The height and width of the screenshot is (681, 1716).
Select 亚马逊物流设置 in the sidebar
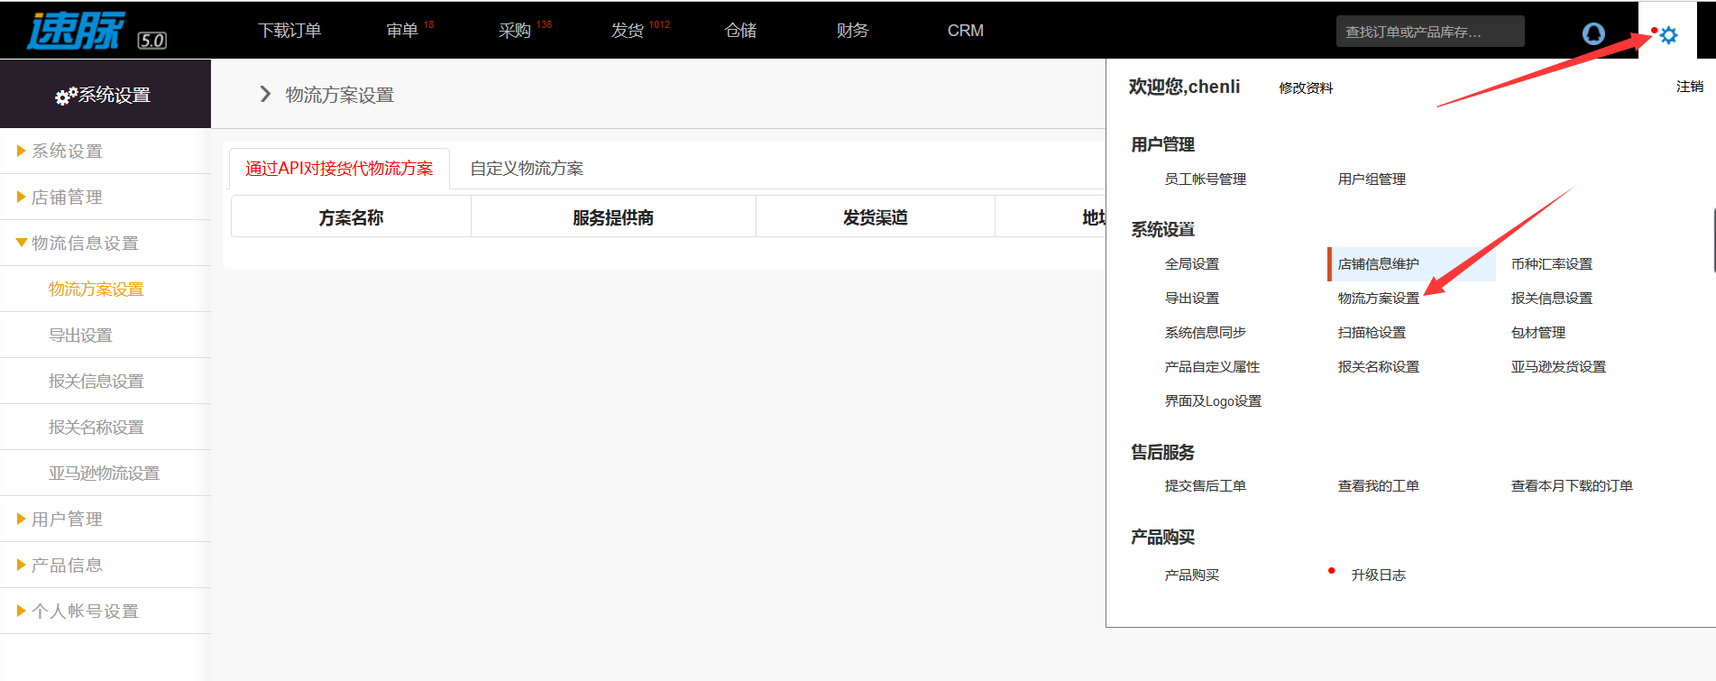[x=104, y=473]
